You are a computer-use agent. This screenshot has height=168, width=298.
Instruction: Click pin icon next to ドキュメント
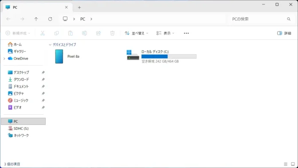click(x=43, y=87)
